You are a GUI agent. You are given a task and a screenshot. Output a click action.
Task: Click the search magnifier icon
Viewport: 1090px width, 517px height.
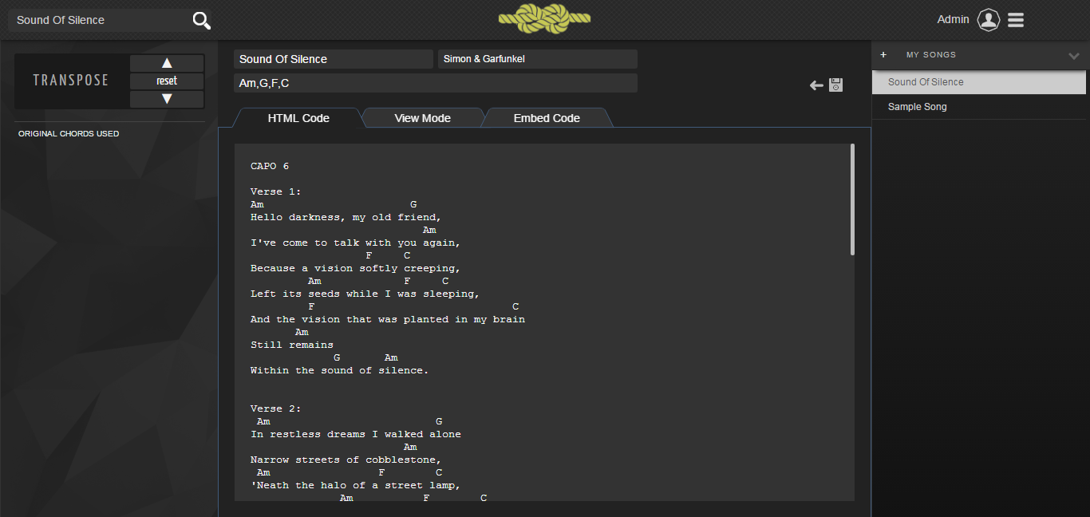tap(202, 21)
